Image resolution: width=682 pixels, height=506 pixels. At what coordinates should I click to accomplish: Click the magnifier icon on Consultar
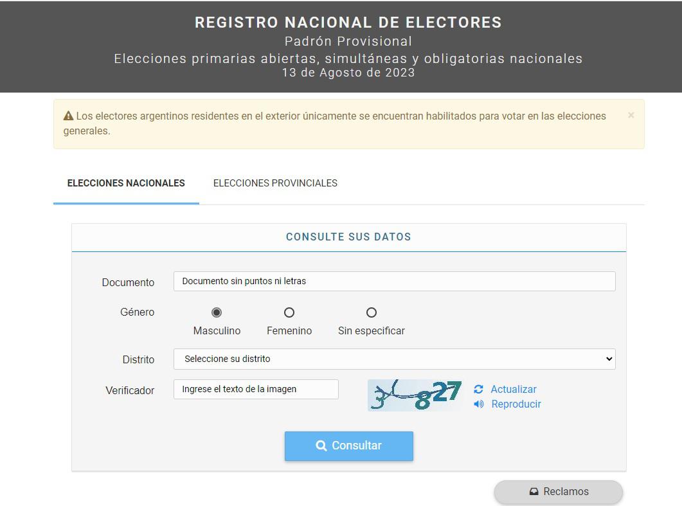[x=321, y=446]
